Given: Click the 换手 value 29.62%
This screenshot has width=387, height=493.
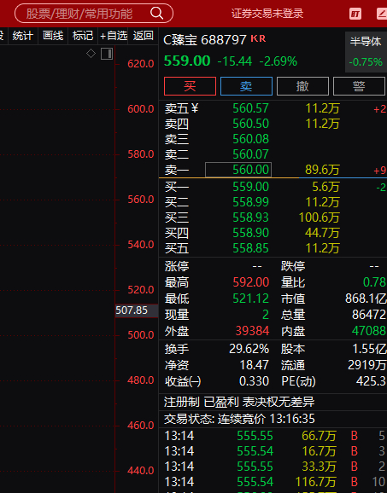Looking at the screenshot, I should click(249, 349).
